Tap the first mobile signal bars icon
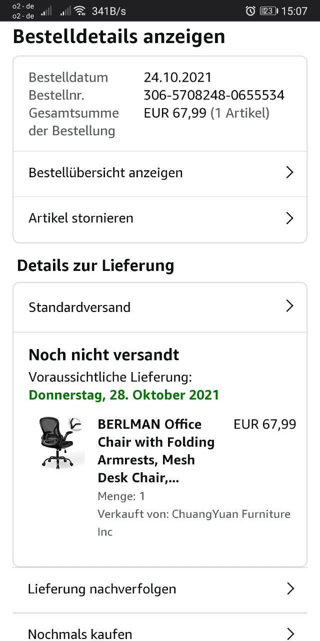This screenshot has height=641, width=320. [46, 11]
